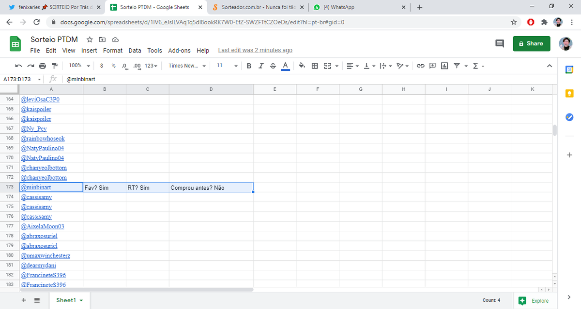Open the Times New Roman font dropdown

[187, 66]
